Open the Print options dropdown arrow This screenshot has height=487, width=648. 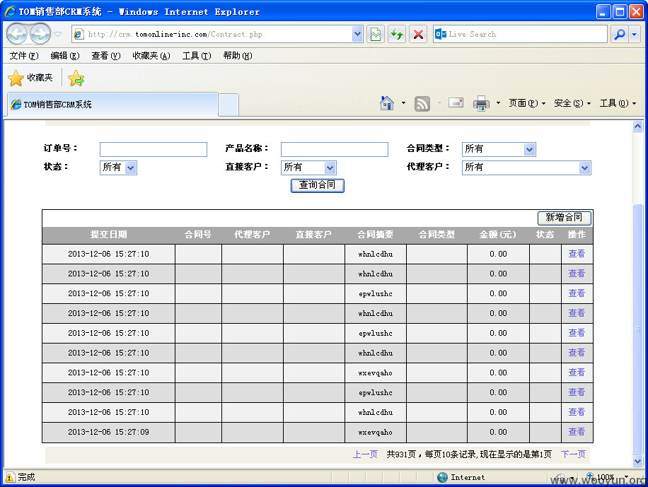point(499,103)
